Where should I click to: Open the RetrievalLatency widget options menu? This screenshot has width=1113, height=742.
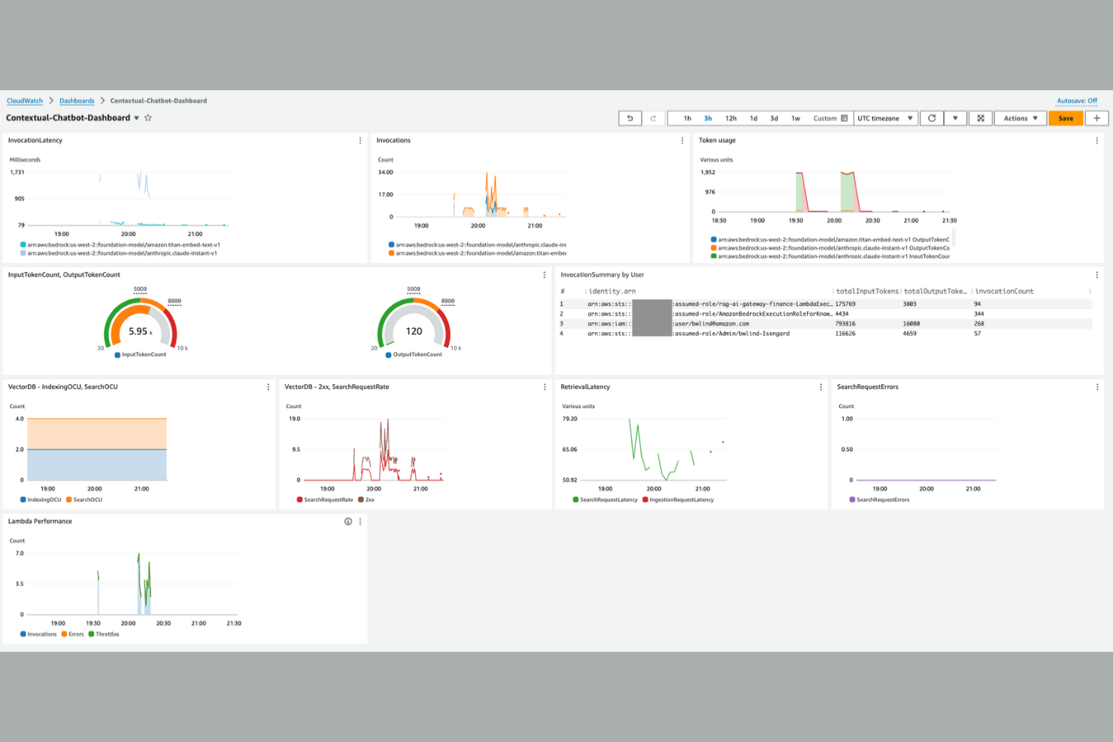click(x=820, y=386)
